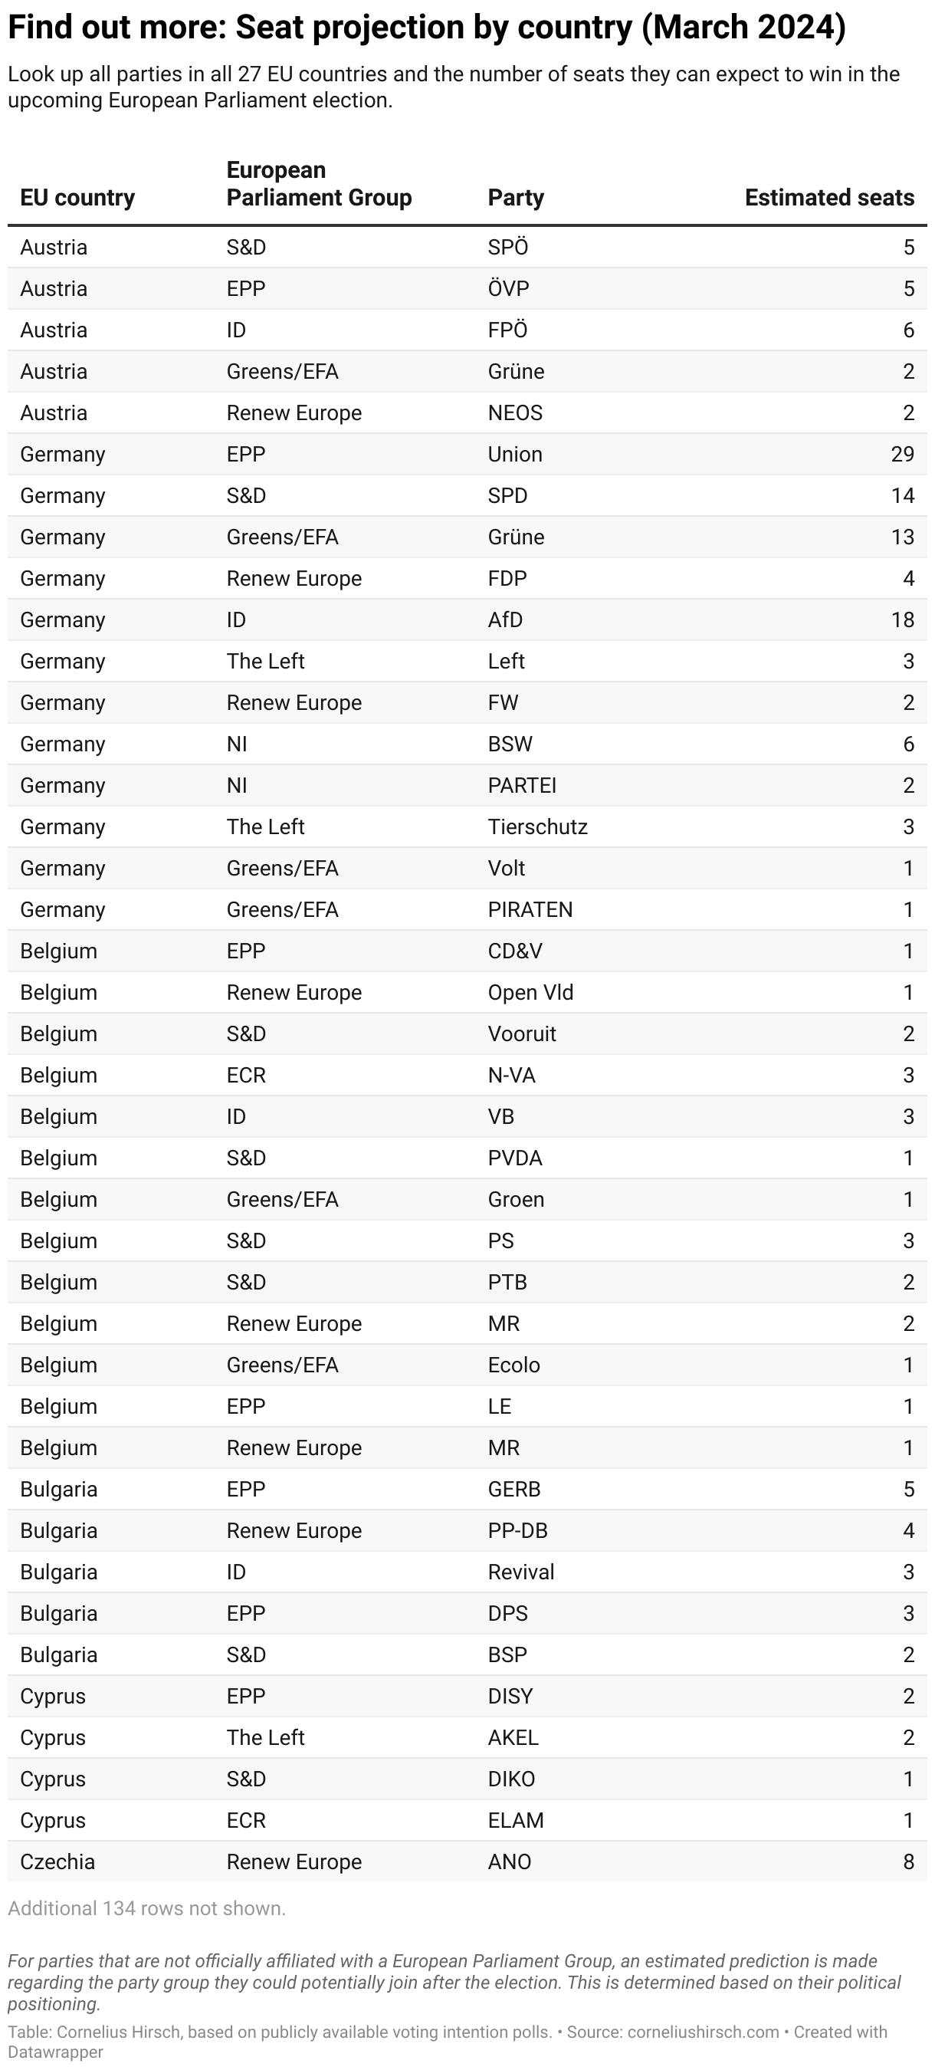Click the Austria NEOS party cell

515,413
